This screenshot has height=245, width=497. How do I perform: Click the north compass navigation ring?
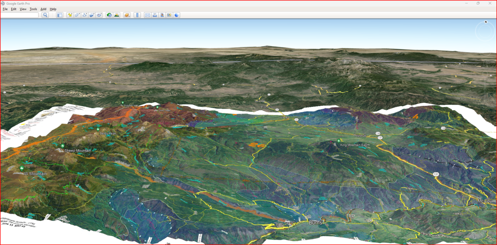[x=485, y=31]
